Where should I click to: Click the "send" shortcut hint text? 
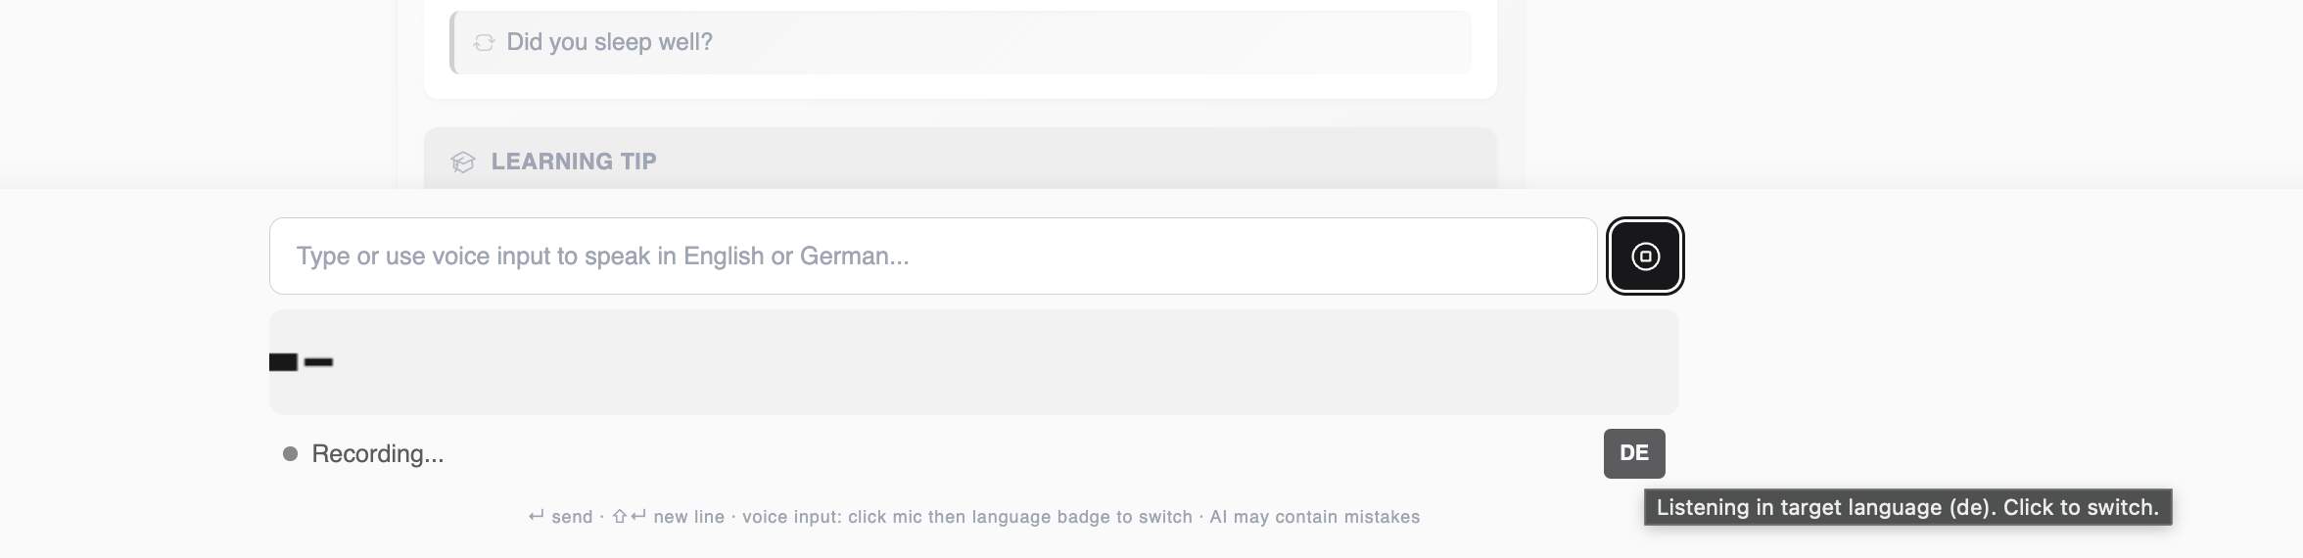click(572, 517)
